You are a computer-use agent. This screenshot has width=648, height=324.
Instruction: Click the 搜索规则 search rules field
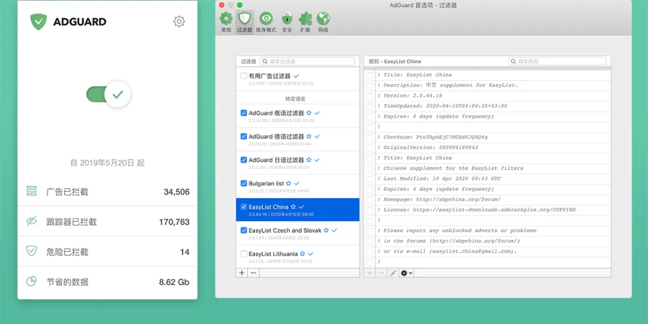point(557,61)
